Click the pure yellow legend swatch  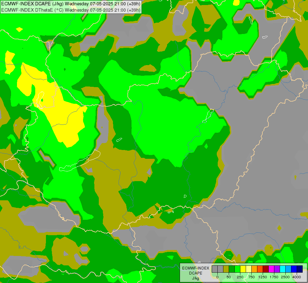pyautogui.click(x=243, y=269)
